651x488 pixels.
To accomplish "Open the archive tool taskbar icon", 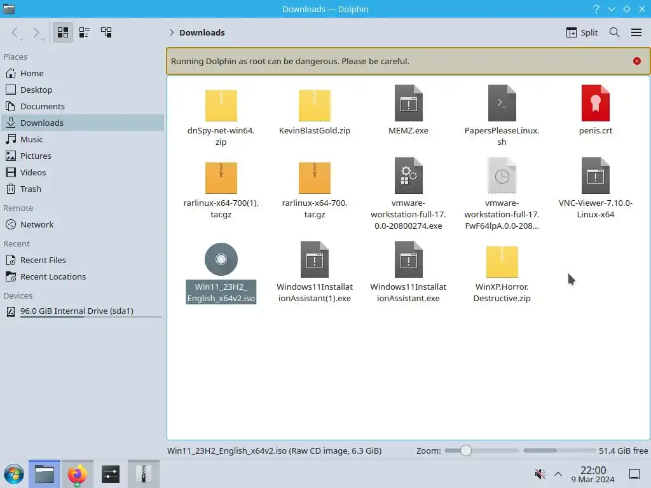I will tap(143, 474).
